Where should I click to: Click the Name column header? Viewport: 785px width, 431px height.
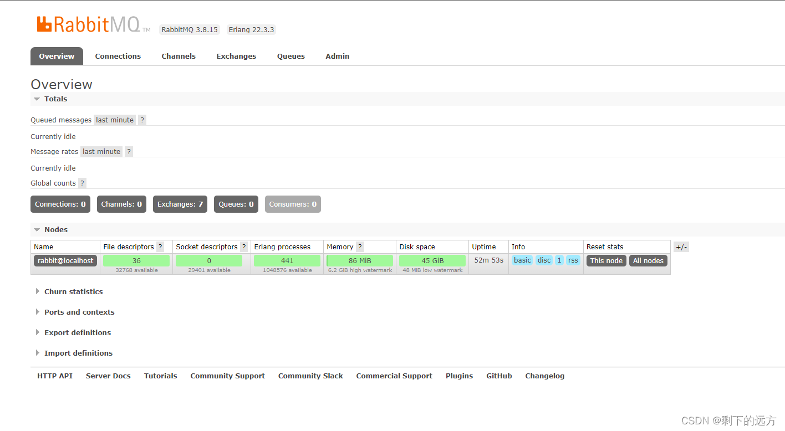44,247
